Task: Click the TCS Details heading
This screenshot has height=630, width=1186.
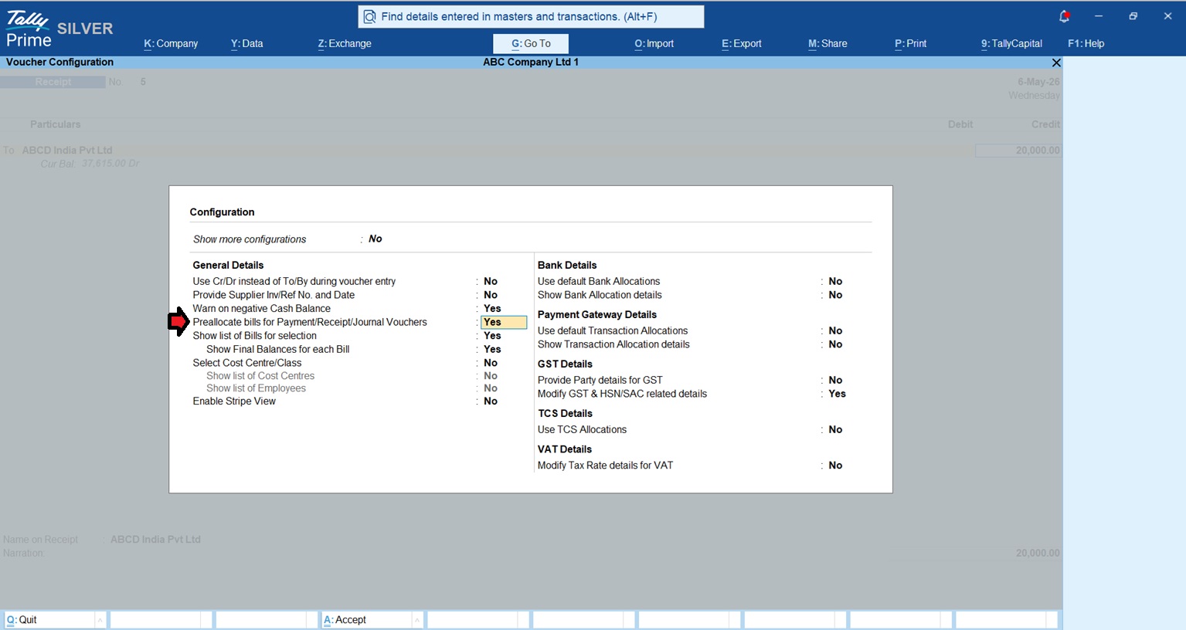Action: pos(565,413)
